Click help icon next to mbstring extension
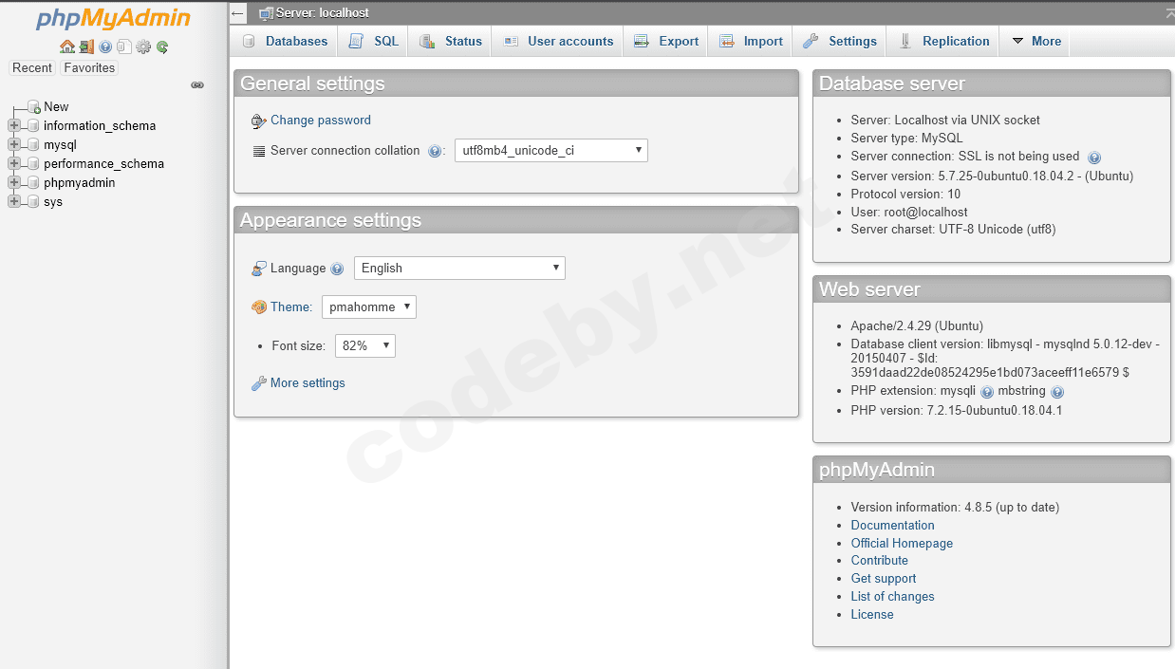 (1057, 392)
